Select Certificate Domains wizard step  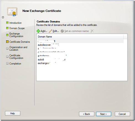pyautogui.click(x=20, y=42)
